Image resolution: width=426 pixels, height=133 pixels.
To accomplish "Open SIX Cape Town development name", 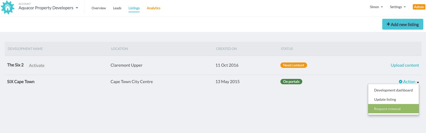I will (x=21, y=82).
